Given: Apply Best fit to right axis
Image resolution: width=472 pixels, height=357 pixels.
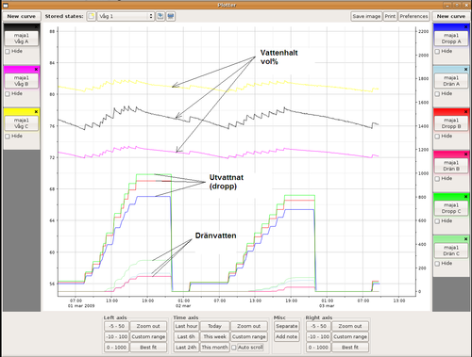Looking at the screenshot, I should coord(350,348).
